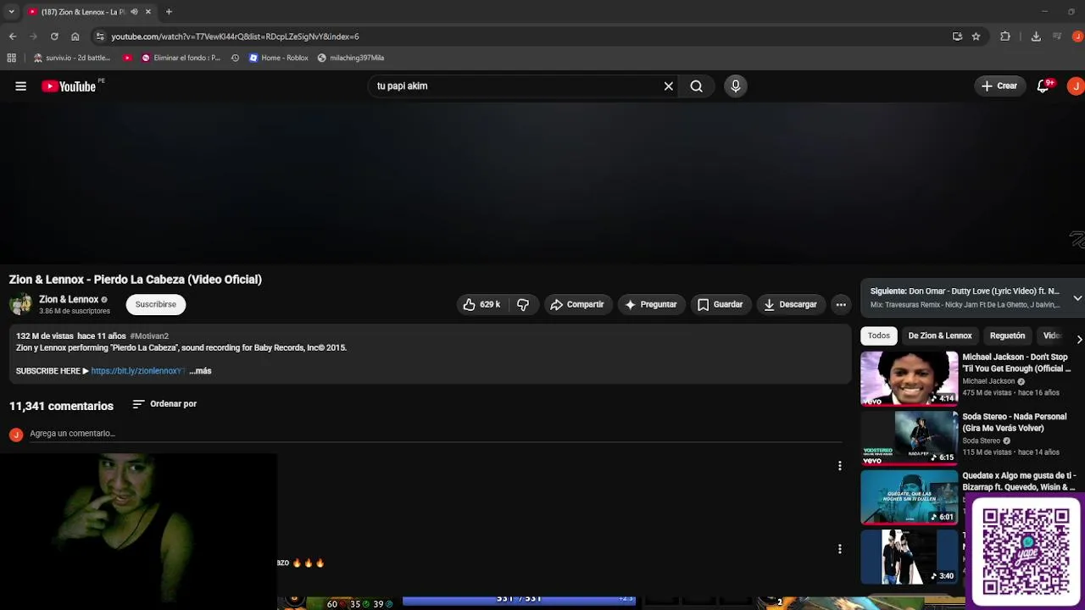This screenshot has height=610, width=1085.
Task: Open the Chrome apps grid shortcut
Action: tap(11, 58)
